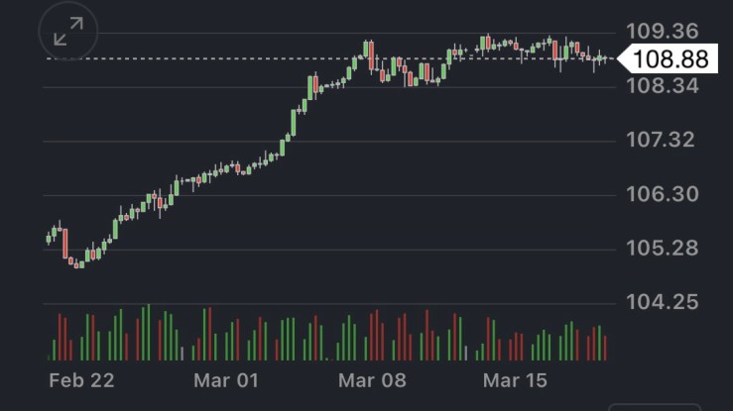Select the Mar 01 date label
The width and height of the screenshot is (733, 411).
(225, 380)
